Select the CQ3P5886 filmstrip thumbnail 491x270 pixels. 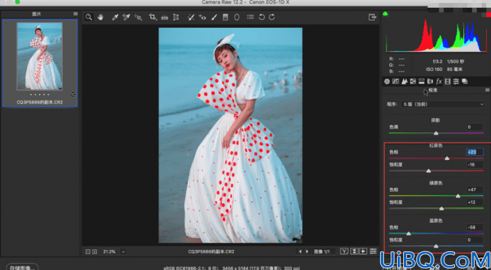tap(40, 63)
